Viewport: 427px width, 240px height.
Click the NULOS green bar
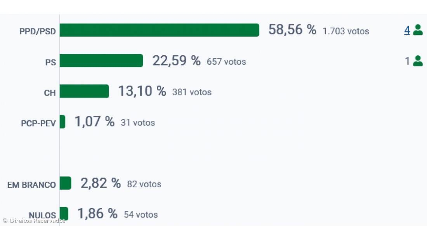pyautogui.click(x=64, y=214)
